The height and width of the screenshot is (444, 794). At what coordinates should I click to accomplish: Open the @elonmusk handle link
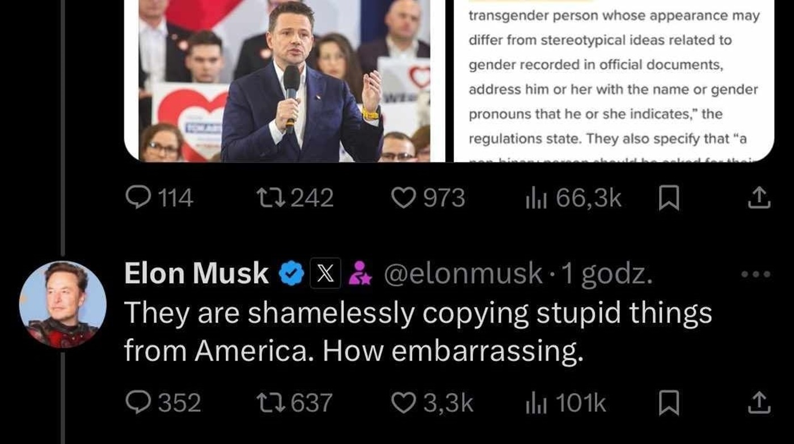click(x=463, y=275)
